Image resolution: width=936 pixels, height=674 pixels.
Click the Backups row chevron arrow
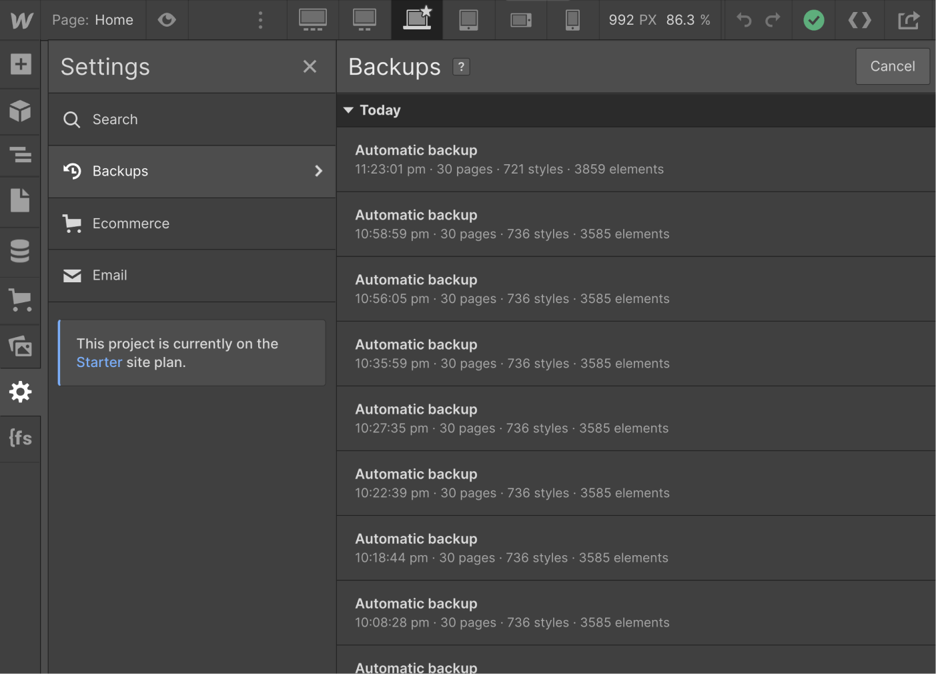pyautogui.click(x=318, y=172)
